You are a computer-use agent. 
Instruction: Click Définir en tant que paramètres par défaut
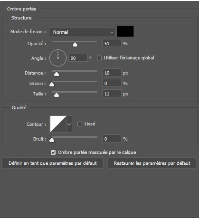53,163
